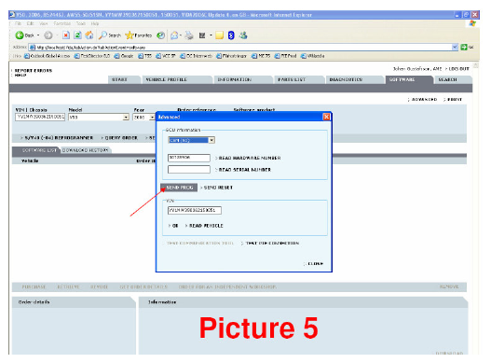Open the SOFTWARE LIST subtab
491x363 pixels.
[x=36, y=150]
